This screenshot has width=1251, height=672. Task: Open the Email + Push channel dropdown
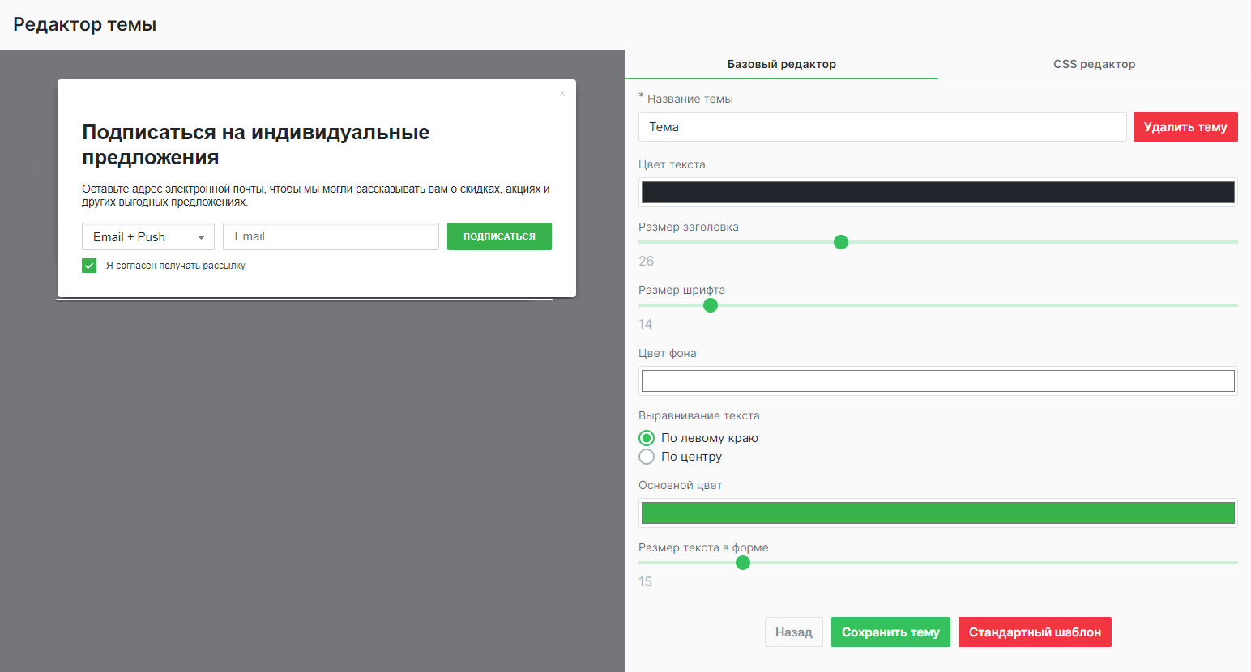coord(147,236)
